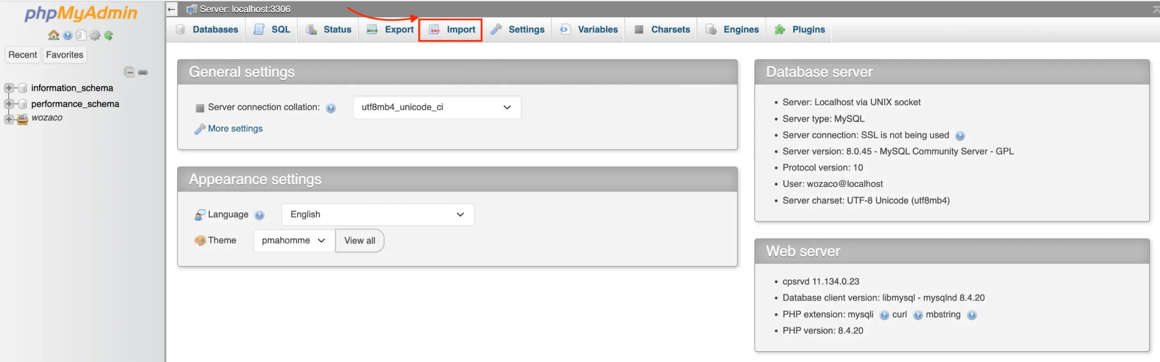The height and width of the screenshot is (362, 1160).
Task: Click Server charset UTF-8 Unicode text
Action: click(866, 200)
